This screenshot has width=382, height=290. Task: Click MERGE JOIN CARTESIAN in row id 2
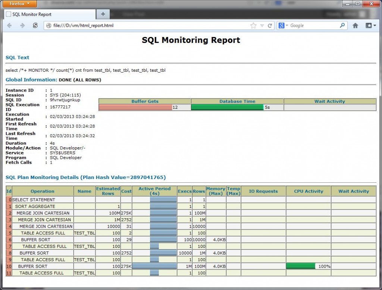click(x=43, y=213)
